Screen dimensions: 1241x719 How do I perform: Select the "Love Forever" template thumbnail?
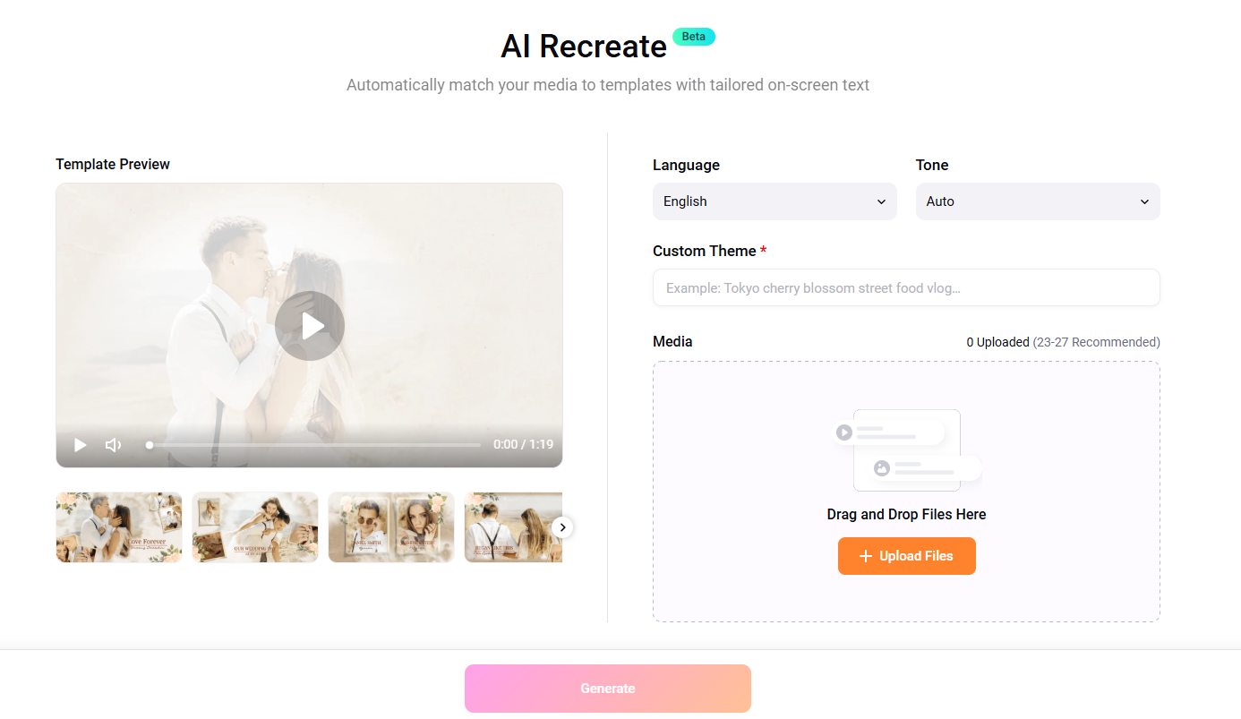(119, 527)
